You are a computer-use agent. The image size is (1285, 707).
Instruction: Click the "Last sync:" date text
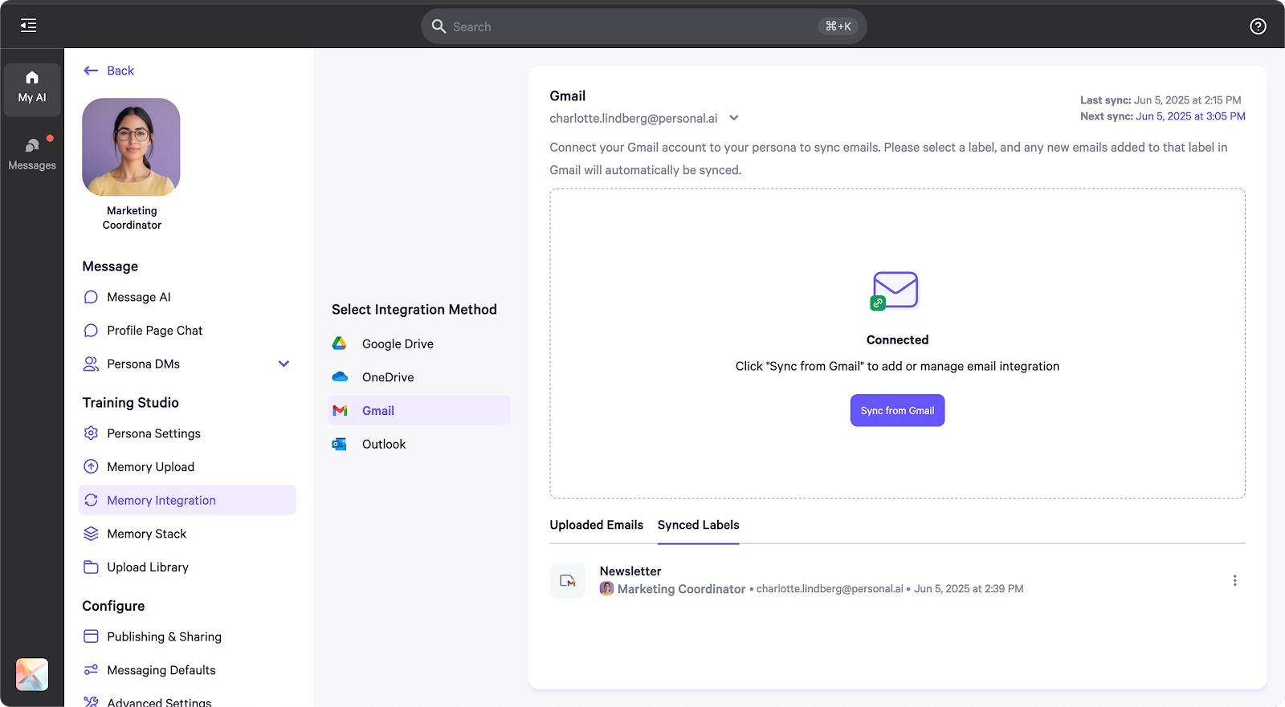1187,100
